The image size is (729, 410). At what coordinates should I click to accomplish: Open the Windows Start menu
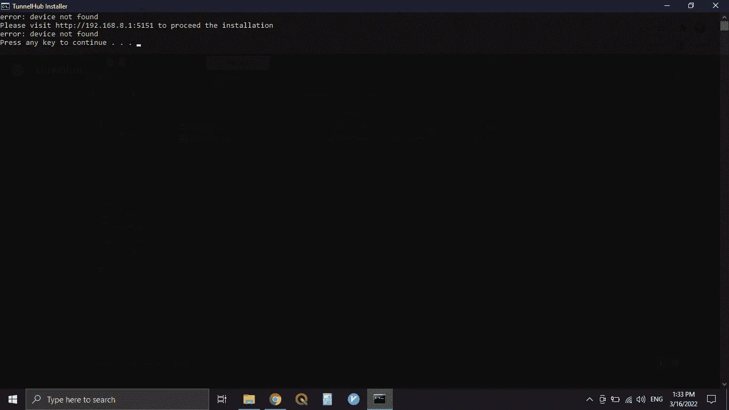tap(13, 399)
